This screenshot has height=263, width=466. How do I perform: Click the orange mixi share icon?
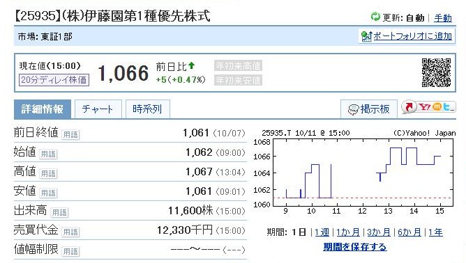pyautogui.click(x=437, y=106)
